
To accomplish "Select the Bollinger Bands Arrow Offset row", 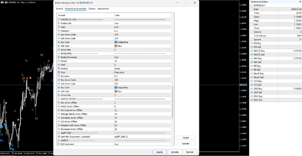I will click(114, 114).
